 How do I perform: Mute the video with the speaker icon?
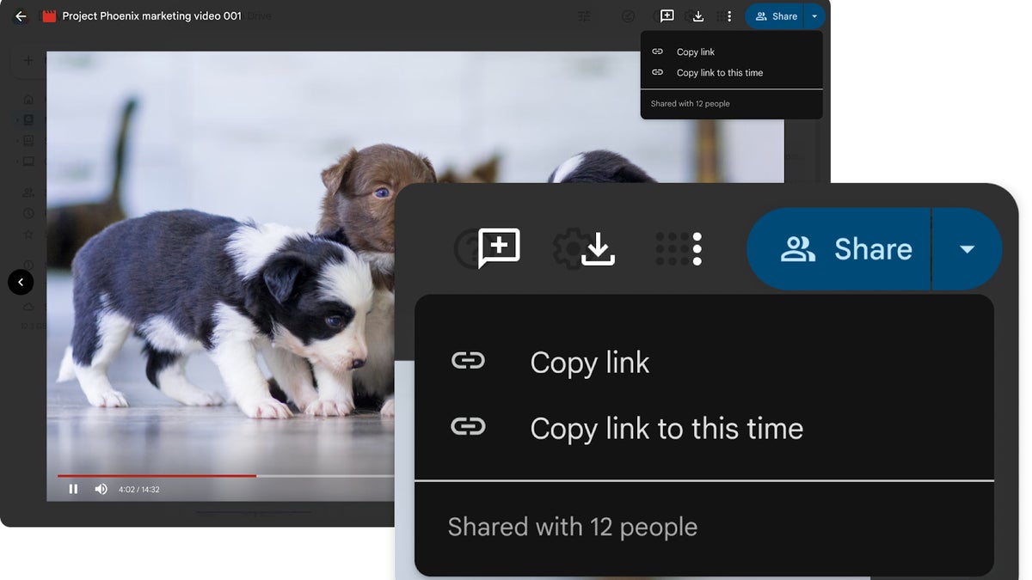[101, 489]
